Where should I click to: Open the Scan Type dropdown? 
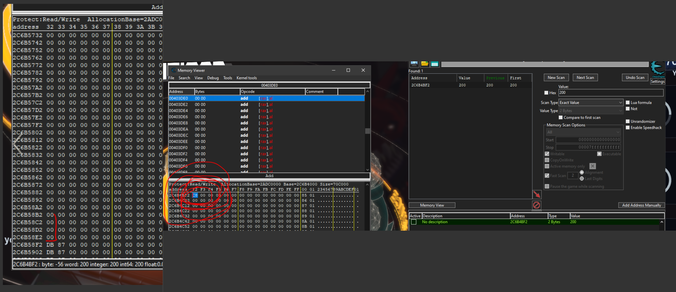[591, 103]
